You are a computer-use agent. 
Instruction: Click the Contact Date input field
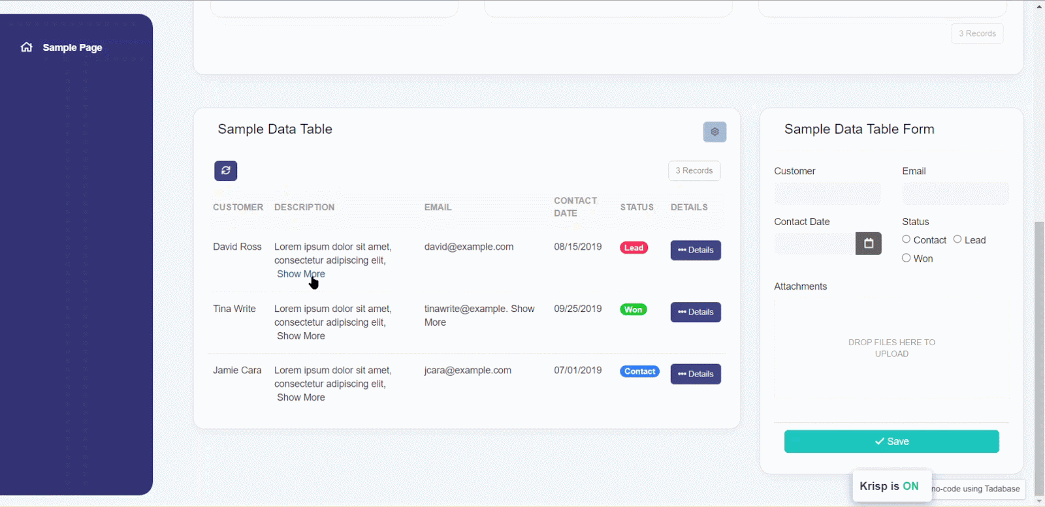(x=815, y=243)
